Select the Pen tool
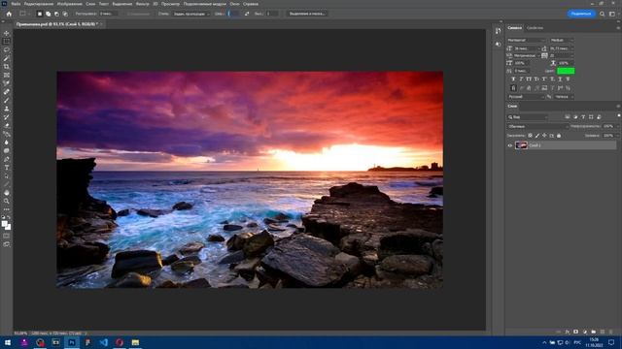Viewport: 622px width, 349px height. pos(7,159)
